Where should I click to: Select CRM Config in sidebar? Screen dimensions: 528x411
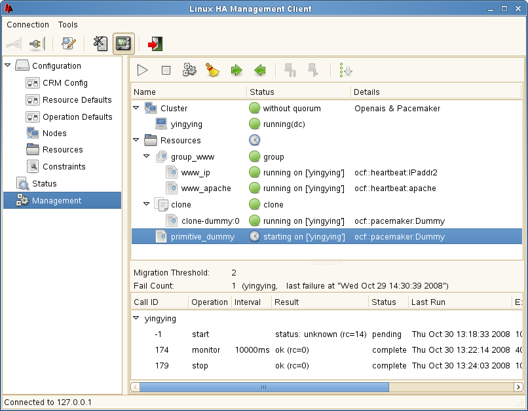(65, 83)
